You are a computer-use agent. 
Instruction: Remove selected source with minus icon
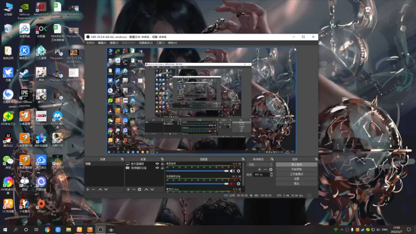coord(134,189)
